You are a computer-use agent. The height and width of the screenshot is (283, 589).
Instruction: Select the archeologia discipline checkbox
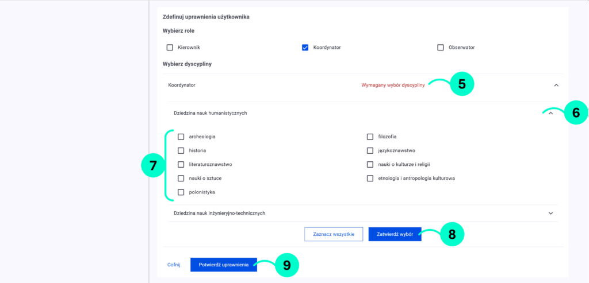point(181,137)
